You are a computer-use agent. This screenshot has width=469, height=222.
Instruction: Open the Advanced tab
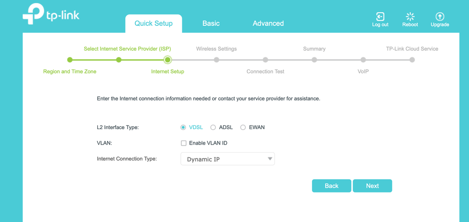[268, 23]
